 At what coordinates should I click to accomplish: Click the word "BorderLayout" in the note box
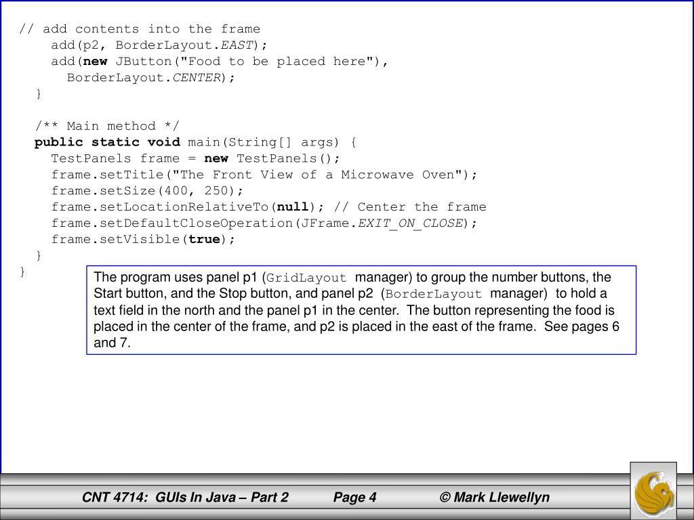[x=433, y=294]
